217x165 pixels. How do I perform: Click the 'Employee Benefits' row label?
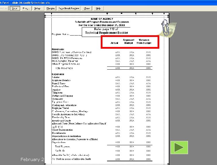tap(61, 80)
